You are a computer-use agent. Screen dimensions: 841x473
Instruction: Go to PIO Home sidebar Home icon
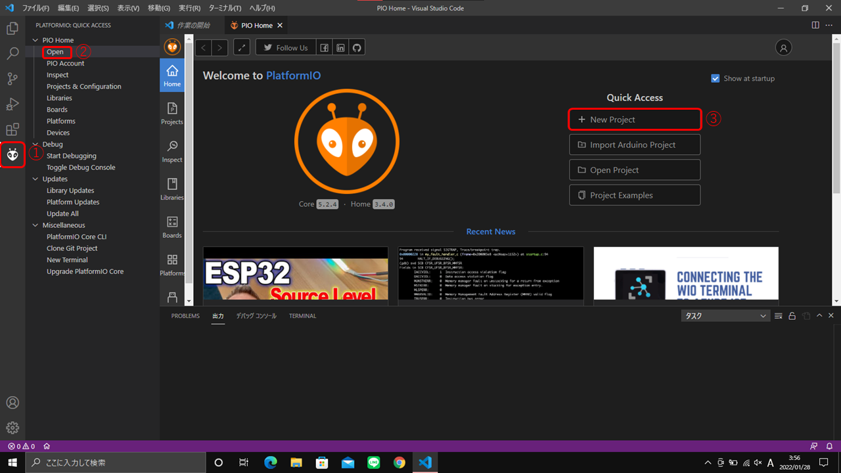click(x=172, y=76)
